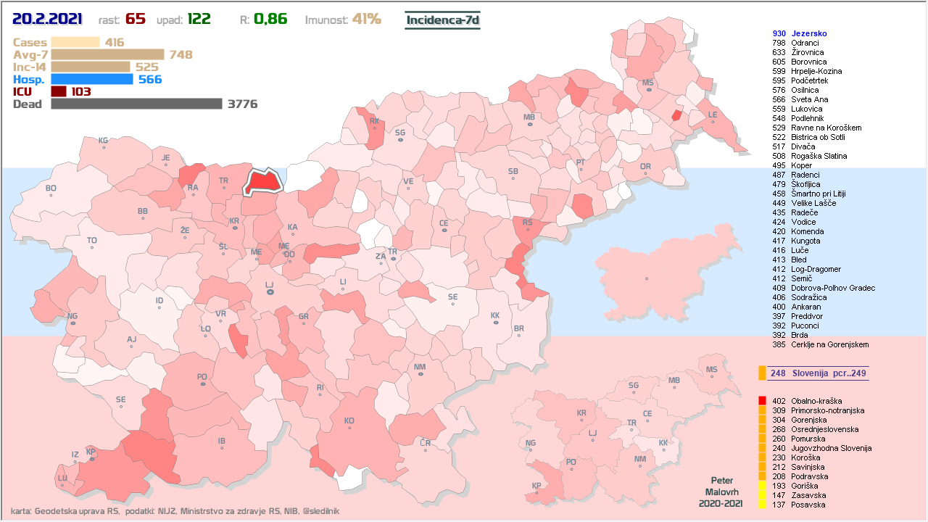Image resolution: width=928 pixels, height=522 pixels.
Task: Click the yellow swatch beside Posavska
Action: pyautogui.click(x=762, y=505)
